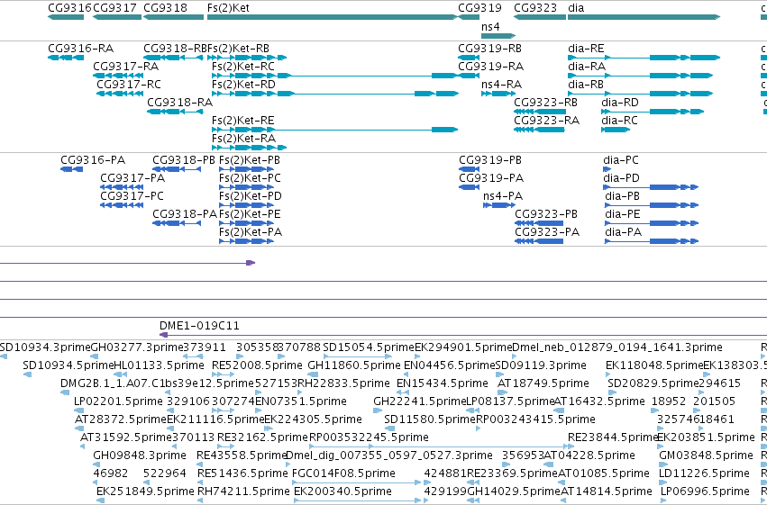The image size is (767, 505).
Task: Click the CG9318 gene feature
Action: [174, 17]
